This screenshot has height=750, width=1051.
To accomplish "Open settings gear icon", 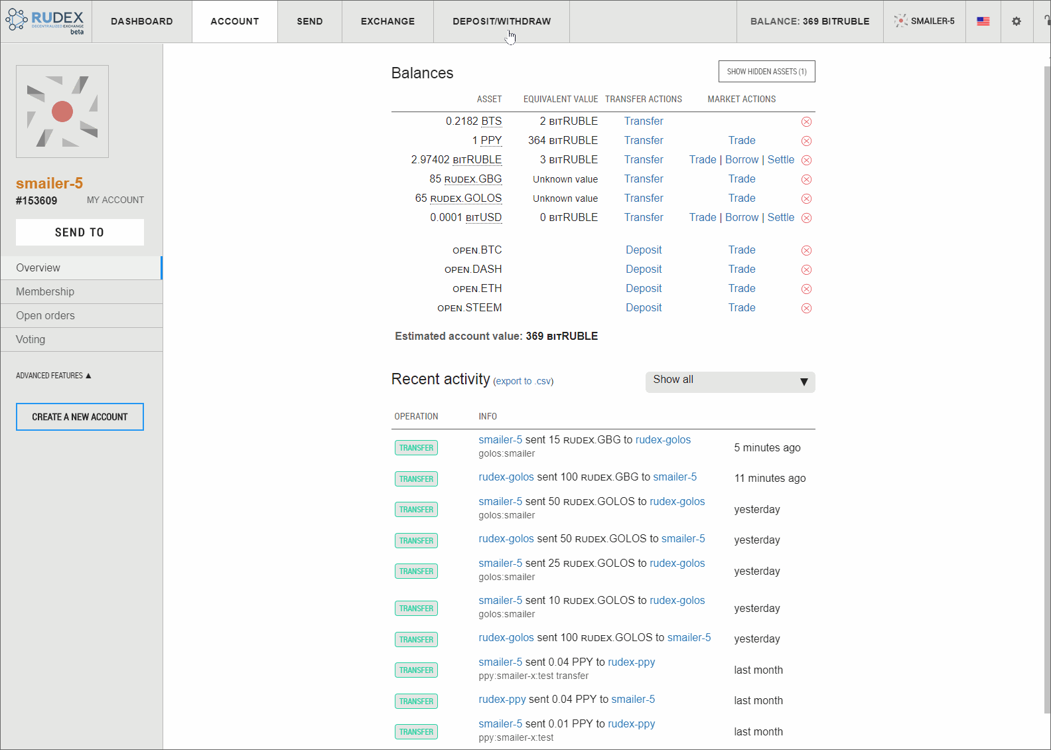I will [1016, 21].
